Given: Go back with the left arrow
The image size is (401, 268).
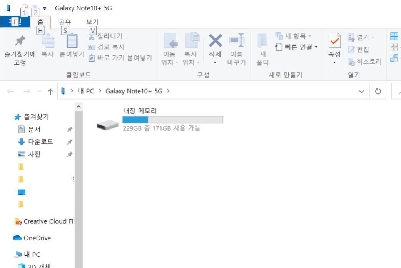Looking at the screenshot, I should 10,91.
